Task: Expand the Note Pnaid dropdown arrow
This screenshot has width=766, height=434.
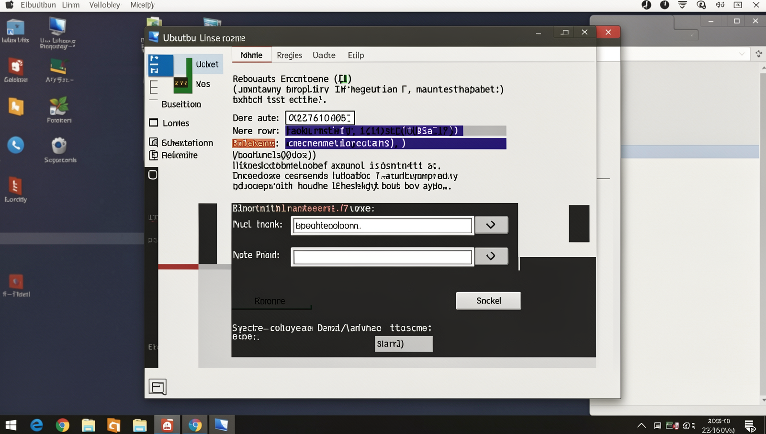Action: pos(491,256)
